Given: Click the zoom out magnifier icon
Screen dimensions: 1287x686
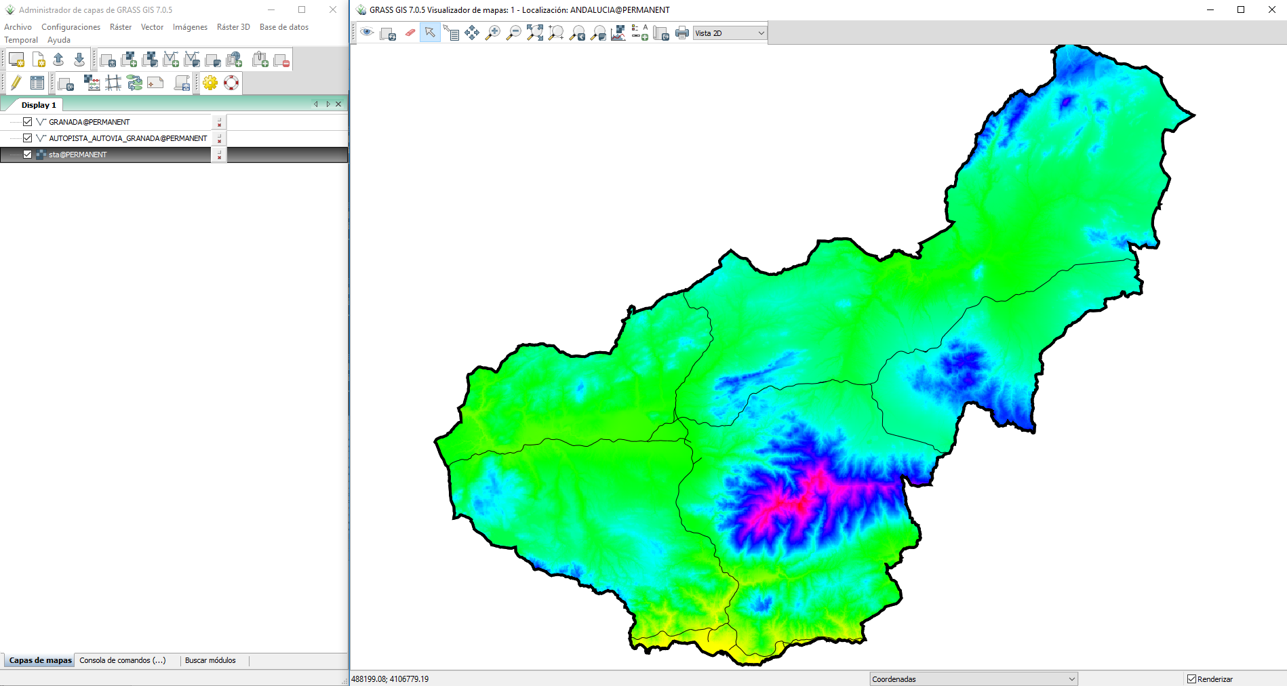Looking at the screenshot, I should 514,33.
